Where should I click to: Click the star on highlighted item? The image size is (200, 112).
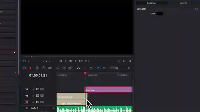pos(14,53)
